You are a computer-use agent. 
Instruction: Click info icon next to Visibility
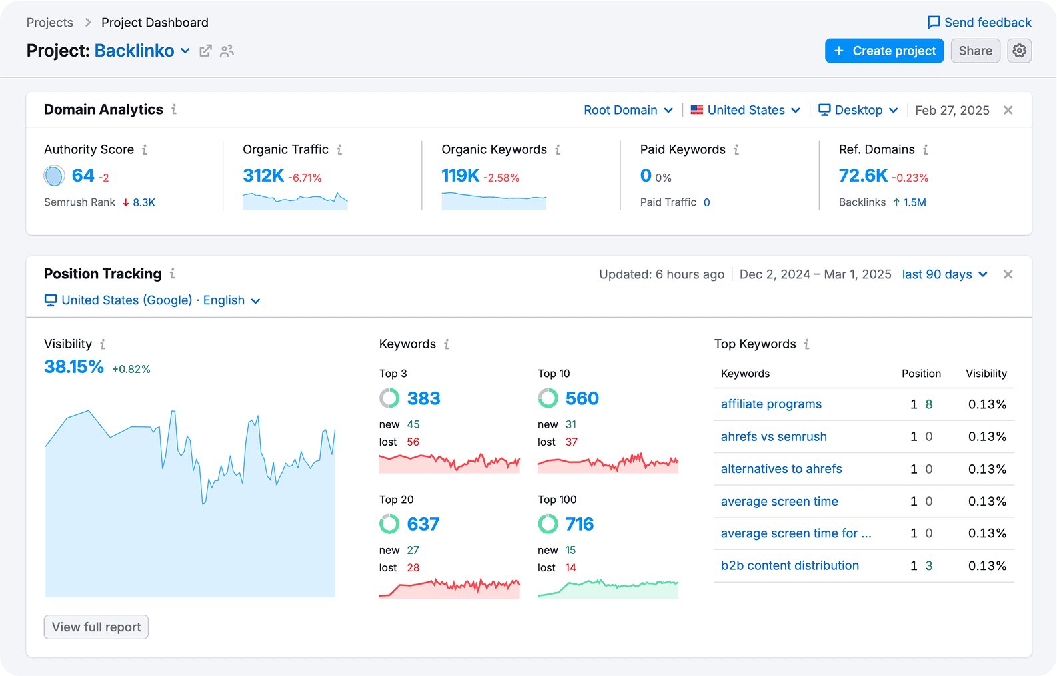click(103, 344)
